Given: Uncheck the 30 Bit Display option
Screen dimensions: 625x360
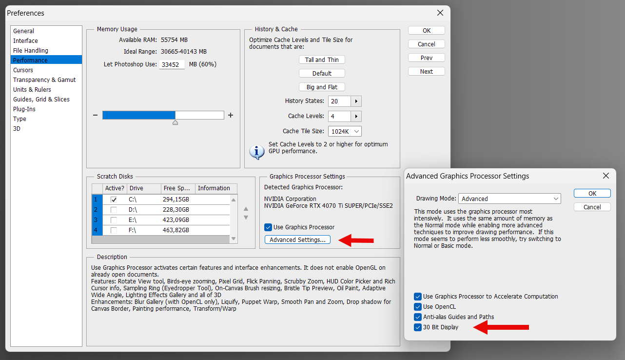Looking at the screenshot, I should [417, 327].
